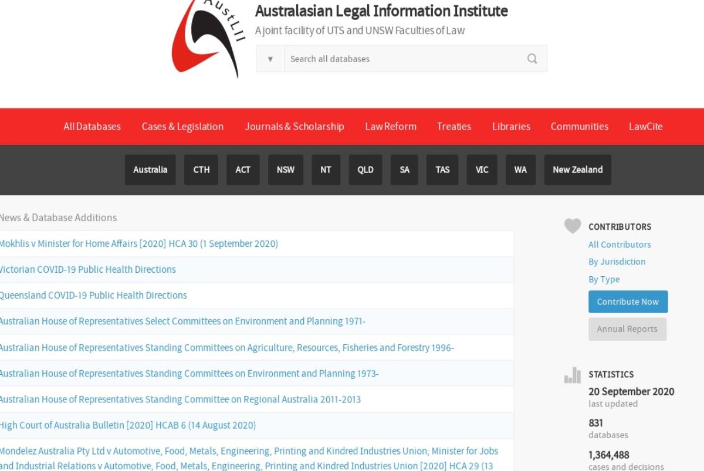Open Queensland COVID-19 Public Health Directions
Image resolution: width=704 pixels, height=471 pixels.
coord(93,296)
